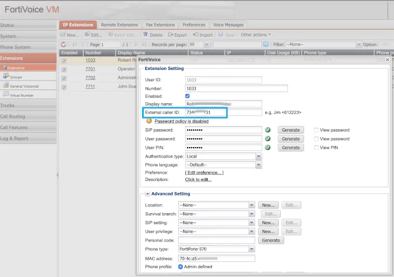This screenshot has width=394, height=277.
Task: Click New next to SIP setting
Action: click(x=268, y=223)
